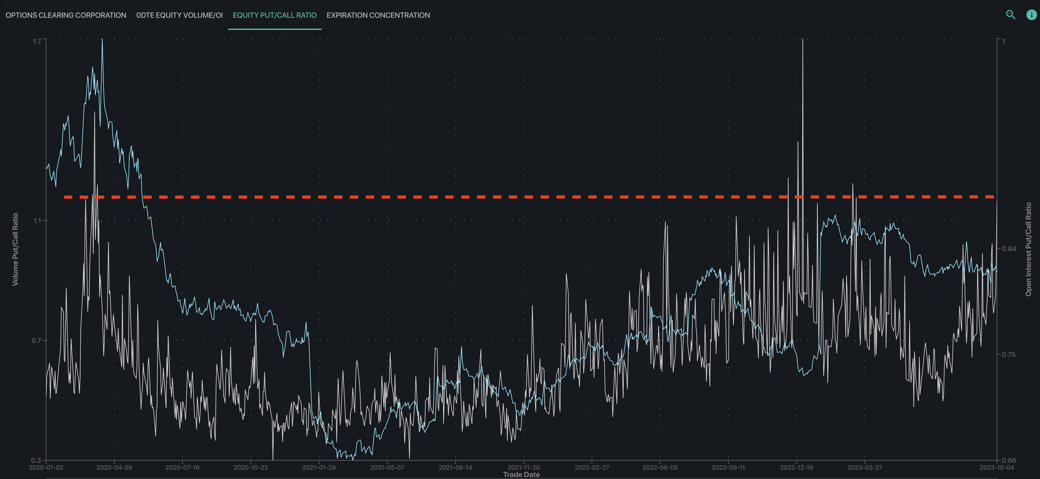Image resolution: width=1040 pixels, height=479 pixels.
Task: Click the 0.7 left axis tick label
Action: point(36,341)
